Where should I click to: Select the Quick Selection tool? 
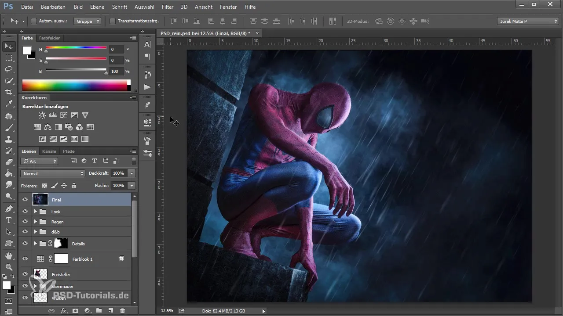pyautogui.click(x=9, y=81)
